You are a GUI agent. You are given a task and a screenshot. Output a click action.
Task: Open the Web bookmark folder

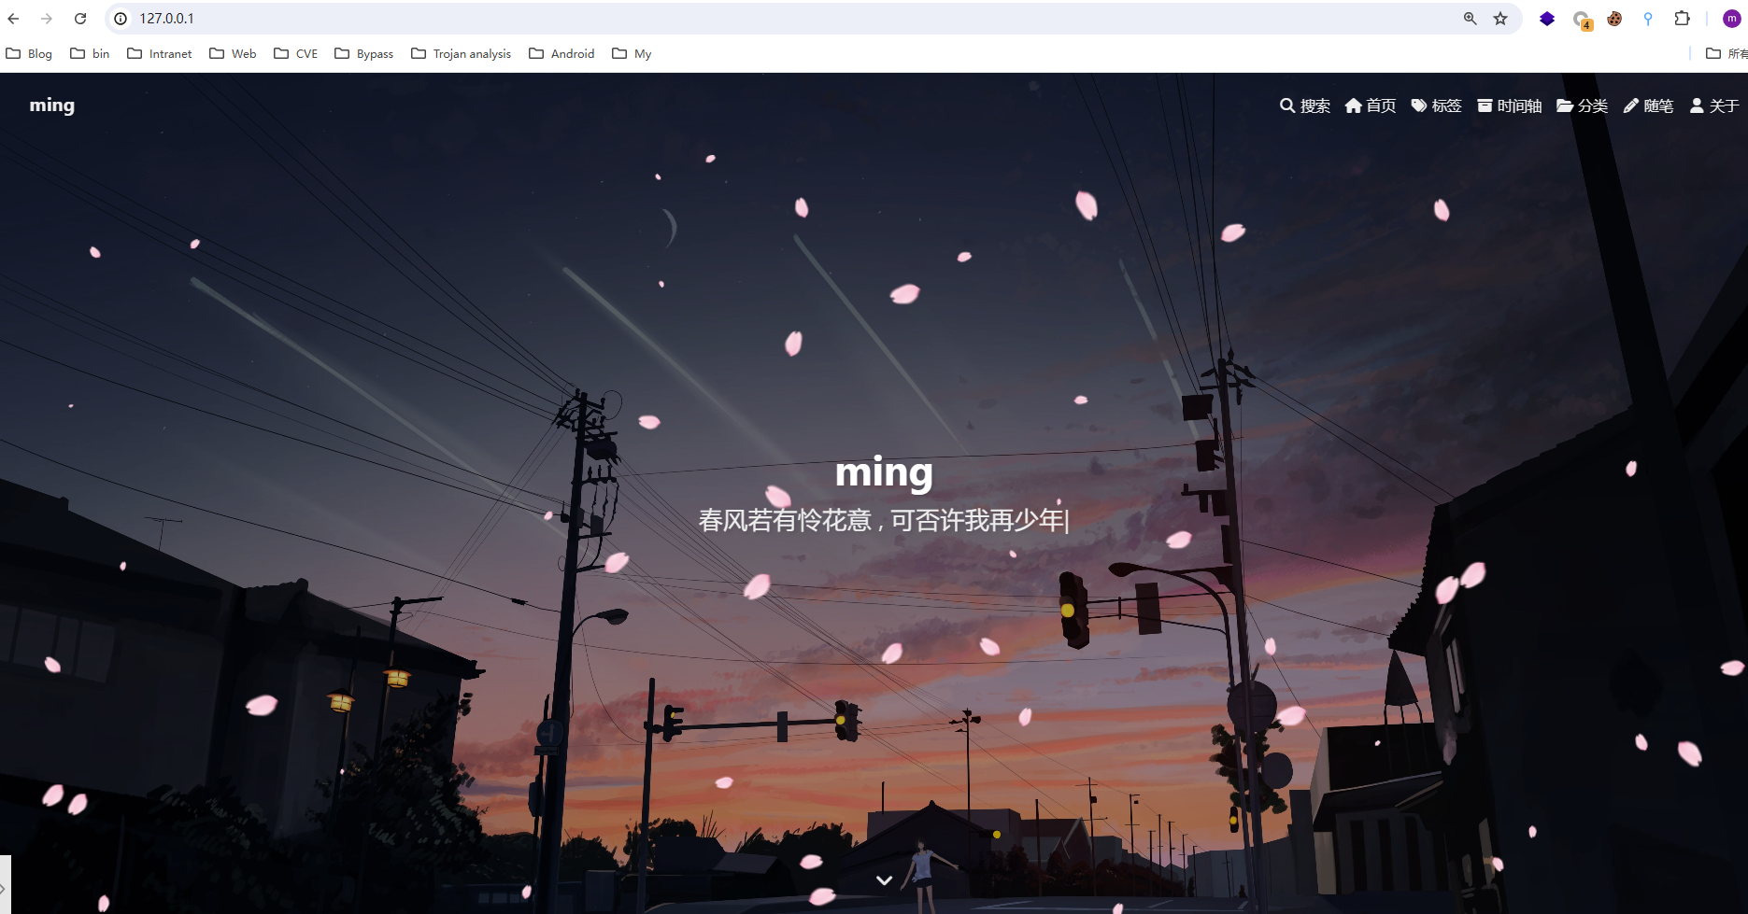coord(233,53)
